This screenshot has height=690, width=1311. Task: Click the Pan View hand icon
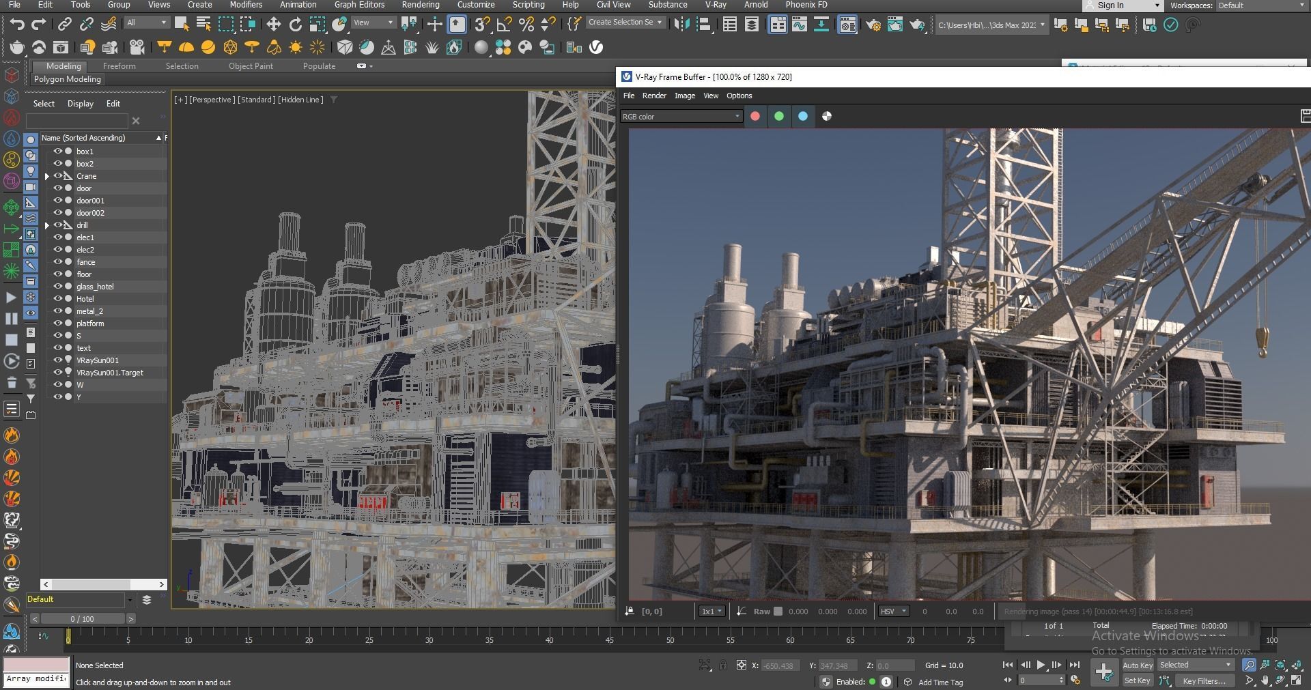pos(1265,680)
